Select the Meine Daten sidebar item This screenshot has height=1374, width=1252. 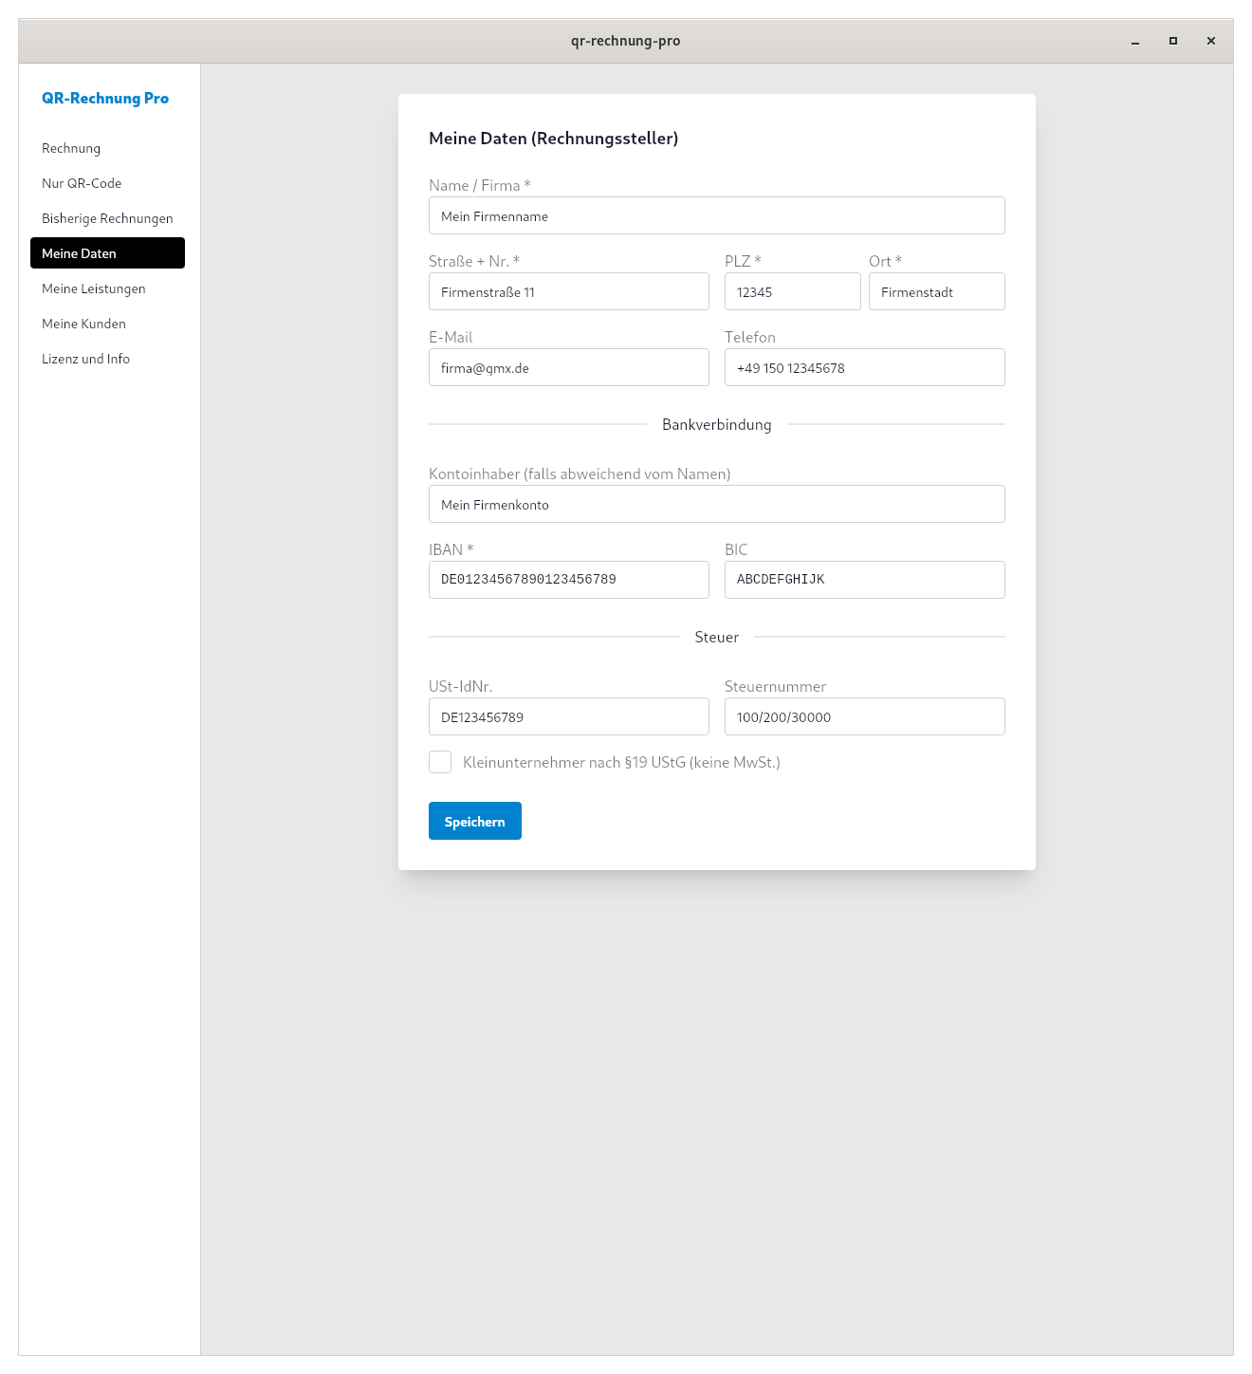click(107, 253)
